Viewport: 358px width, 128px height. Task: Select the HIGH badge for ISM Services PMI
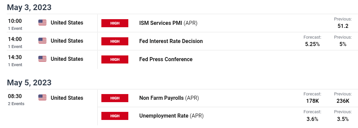[x=115, y=23]
